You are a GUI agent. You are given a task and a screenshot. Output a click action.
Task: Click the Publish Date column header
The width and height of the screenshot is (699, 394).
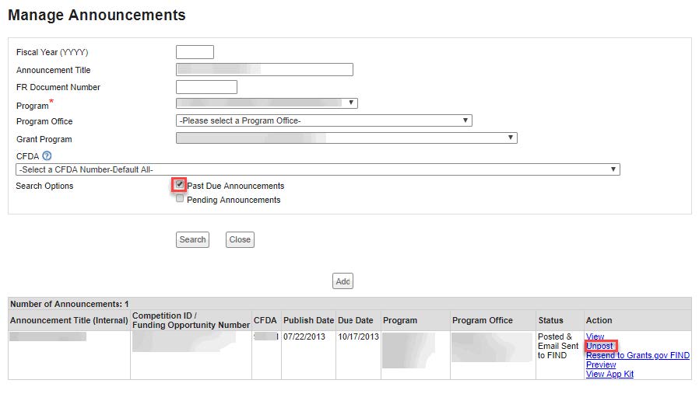pos(308,320)
